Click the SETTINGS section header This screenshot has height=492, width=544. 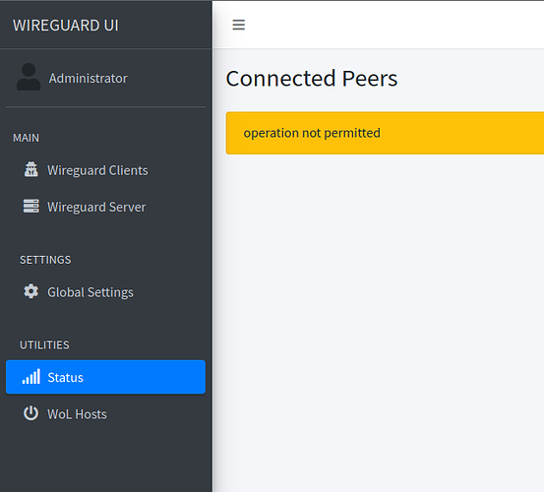click(x=45, y=260)
